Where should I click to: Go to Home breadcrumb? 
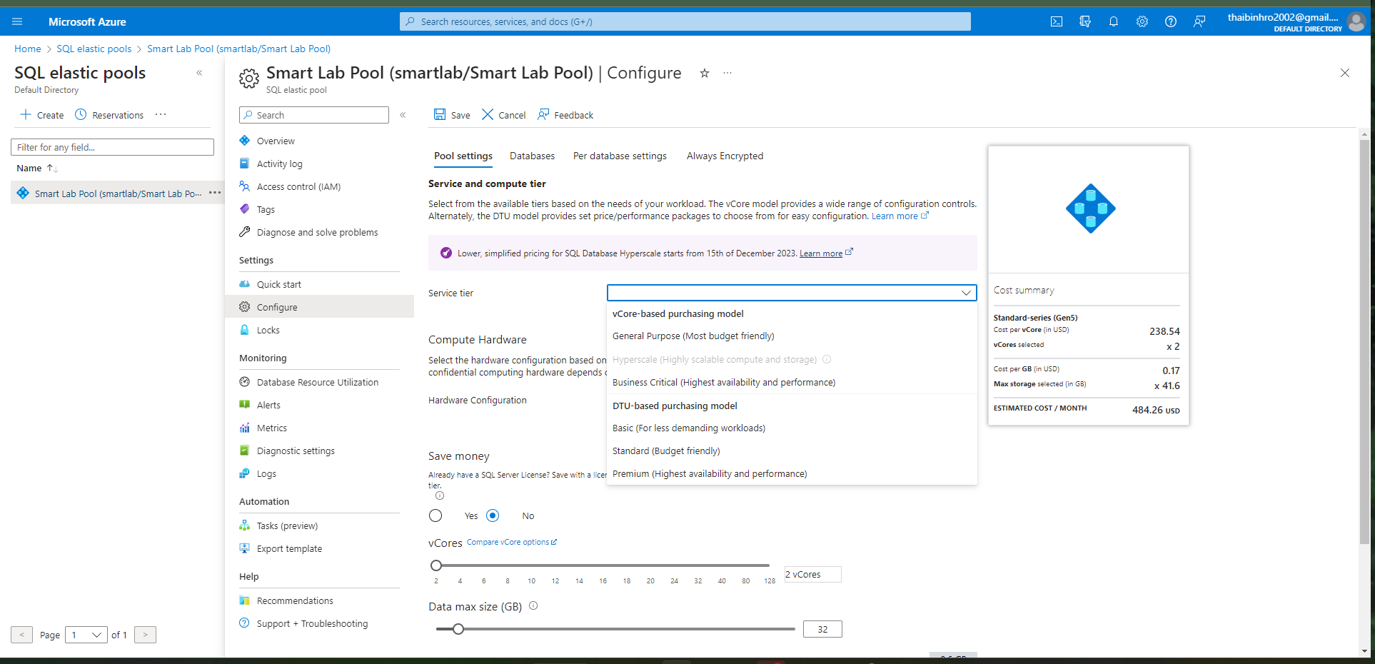click(28, 49)
